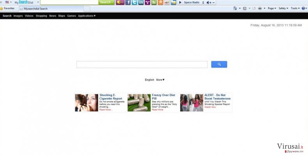Open the Safety menu
This screenshot has width=308, height=156.
click(283, 9)
